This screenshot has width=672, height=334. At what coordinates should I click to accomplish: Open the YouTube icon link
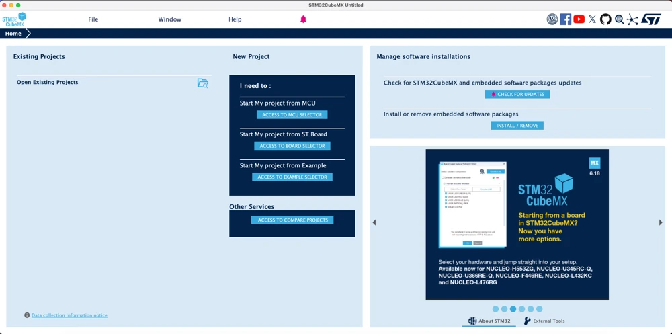[579, 19]
